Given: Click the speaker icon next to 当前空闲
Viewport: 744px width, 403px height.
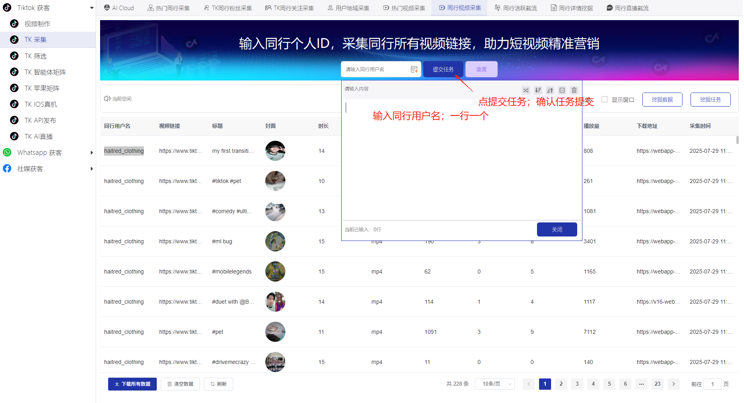Looking at the screenshot, I should click(107, 98).
